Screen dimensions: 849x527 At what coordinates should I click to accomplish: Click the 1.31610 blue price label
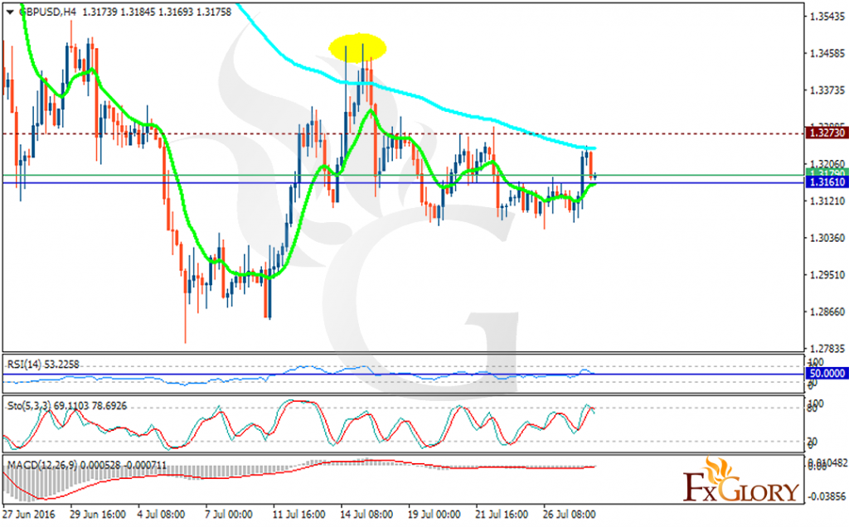pyautogui.click(x=827, y=182)
